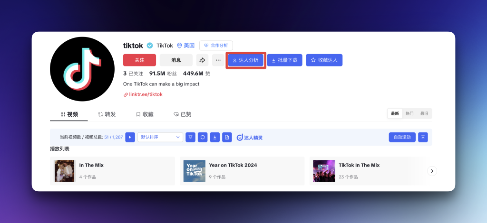The width and height of the screenshot is (487, 223).
Task: Open the 已赞 tab
Action: (x=183, y=114)
